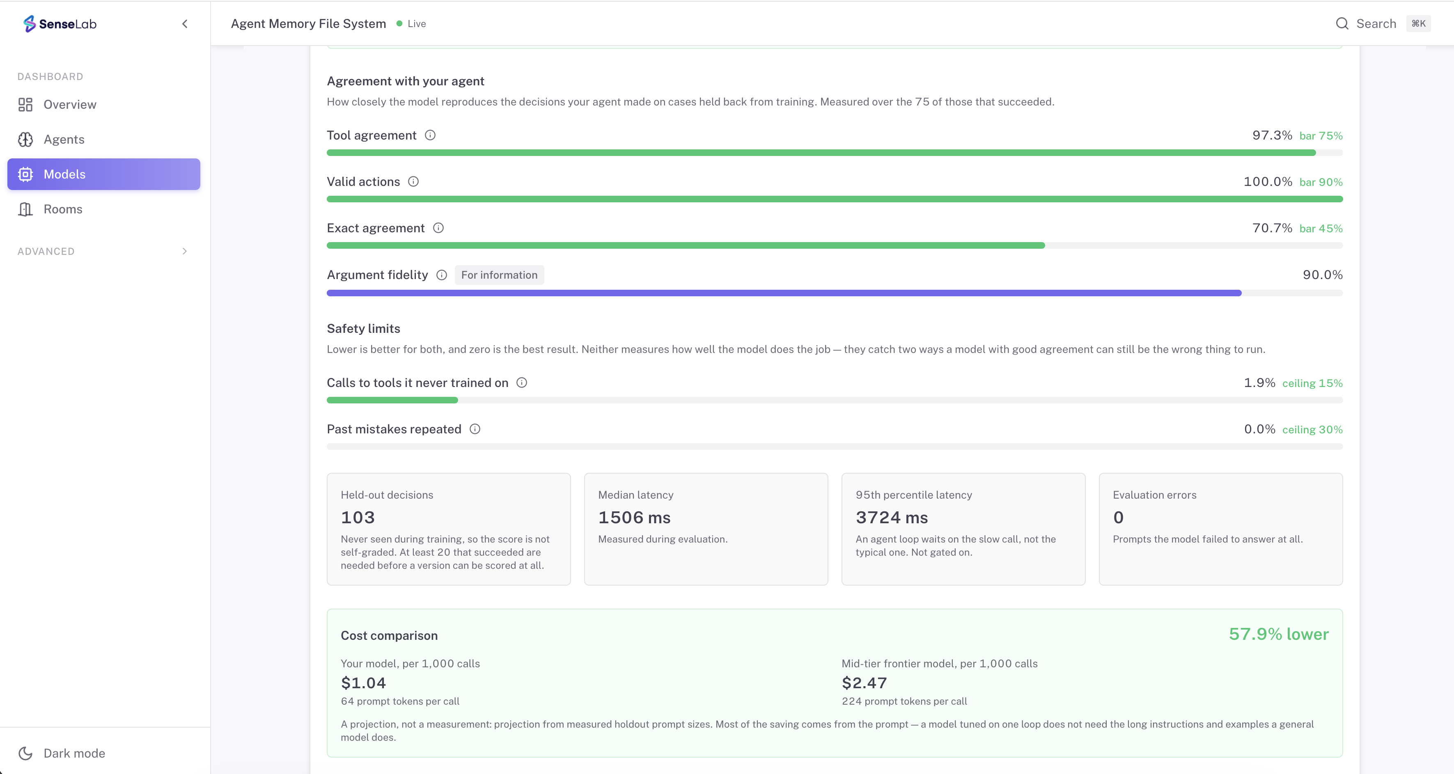This screenshot has width=1454, height=774.
Task: Click the Exact agreement progress bar
Action: pyautogui.click(x=834, y=245)
